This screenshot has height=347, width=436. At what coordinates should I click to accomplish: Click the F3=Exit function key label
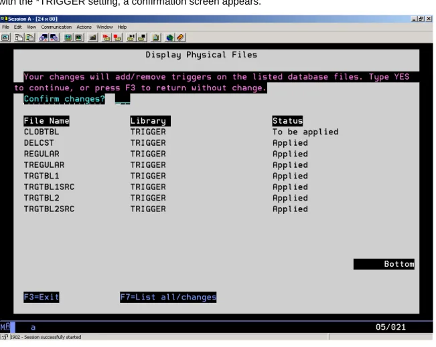tap(42, 298)
